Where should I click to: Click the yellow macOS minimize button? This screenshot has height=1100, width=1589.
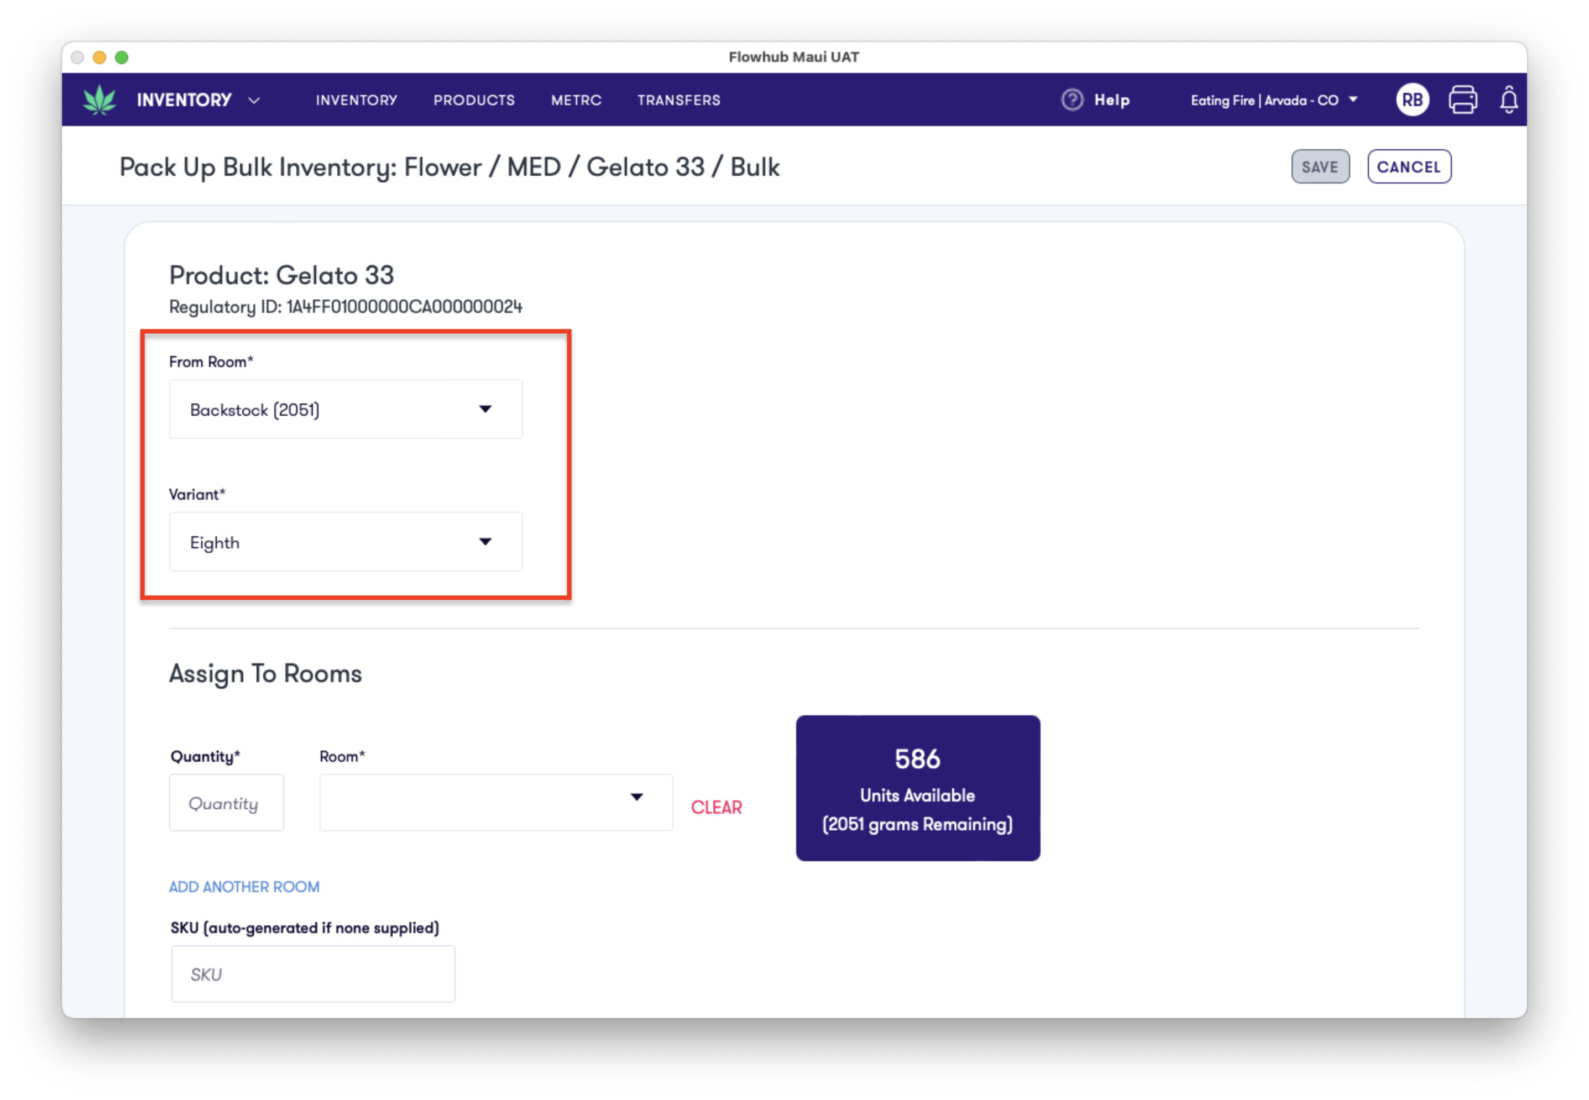(x=100, y=57)
